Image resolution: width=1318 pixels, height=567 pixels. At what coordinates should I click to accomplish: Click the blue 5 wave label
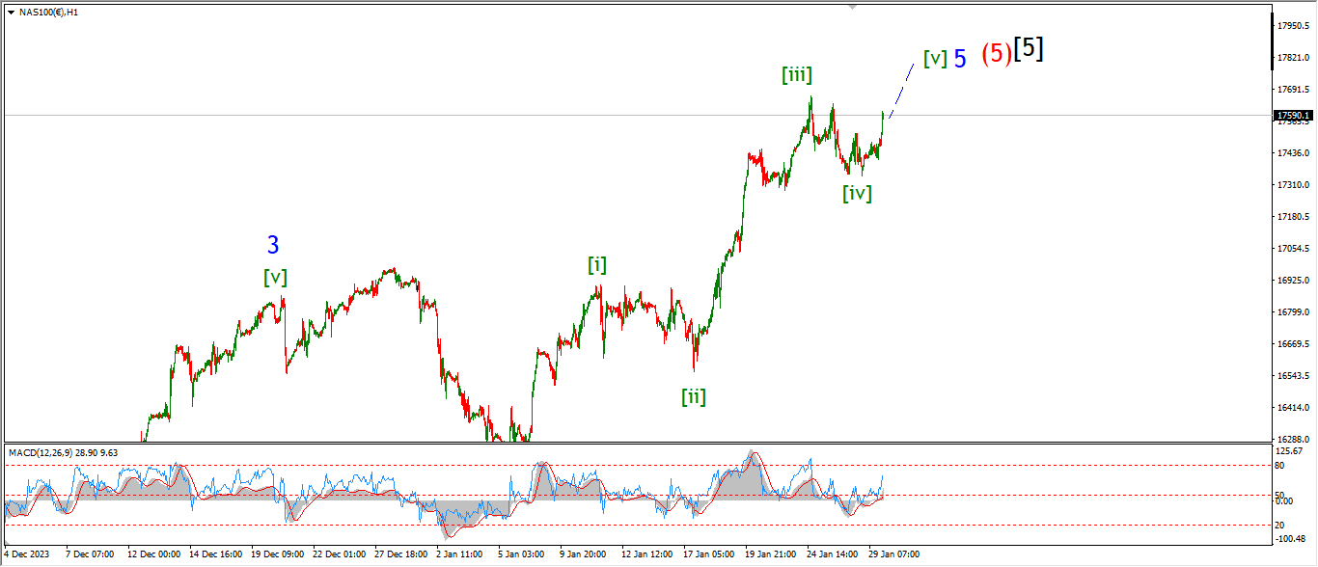960,59
